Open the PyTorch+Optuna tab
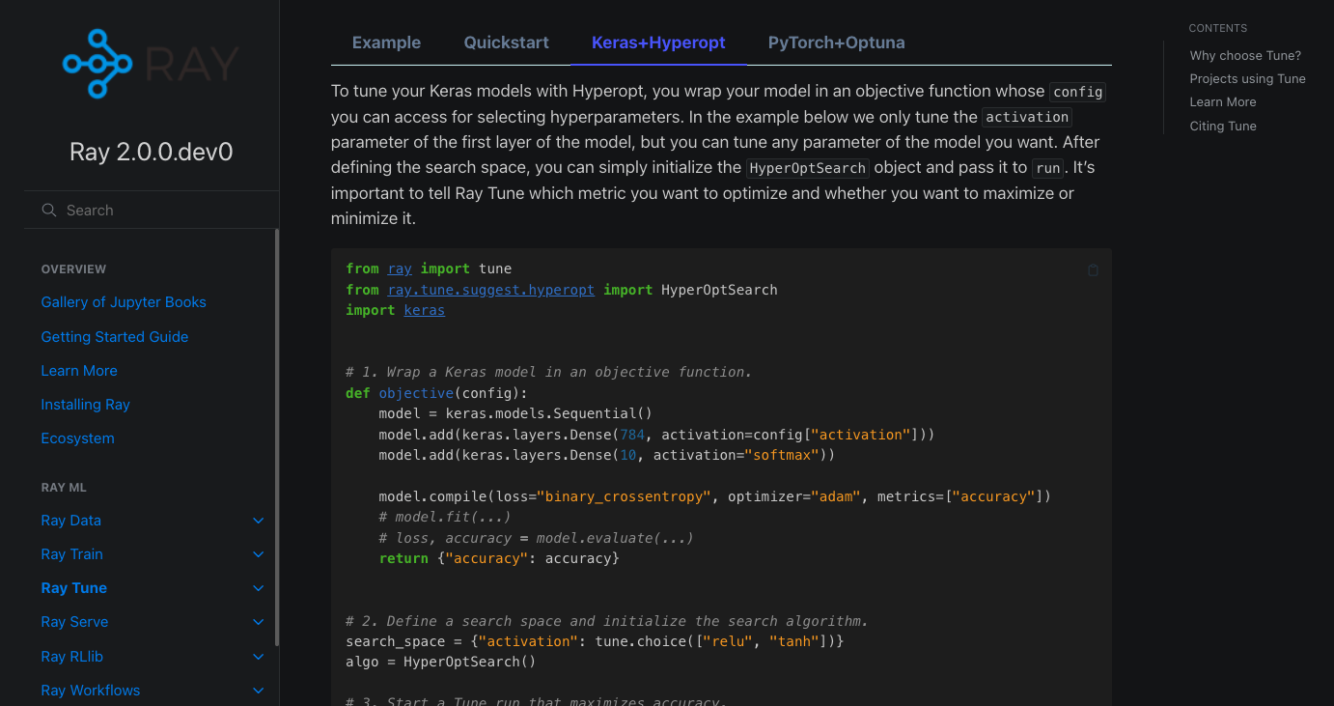 tap(836, 42)
